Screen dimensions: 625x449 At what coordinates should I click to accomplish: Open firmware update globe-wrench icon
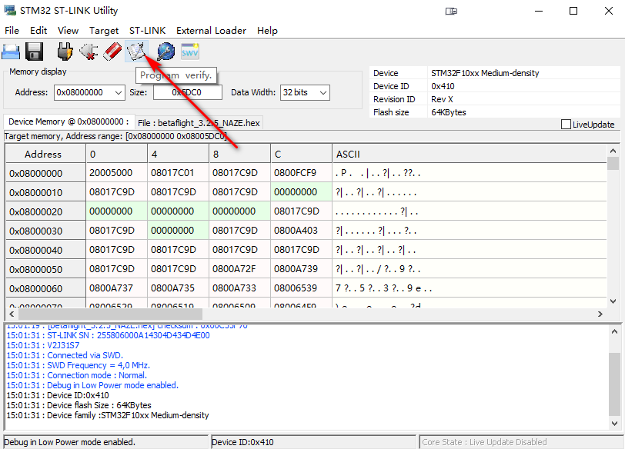click(165, 52)
